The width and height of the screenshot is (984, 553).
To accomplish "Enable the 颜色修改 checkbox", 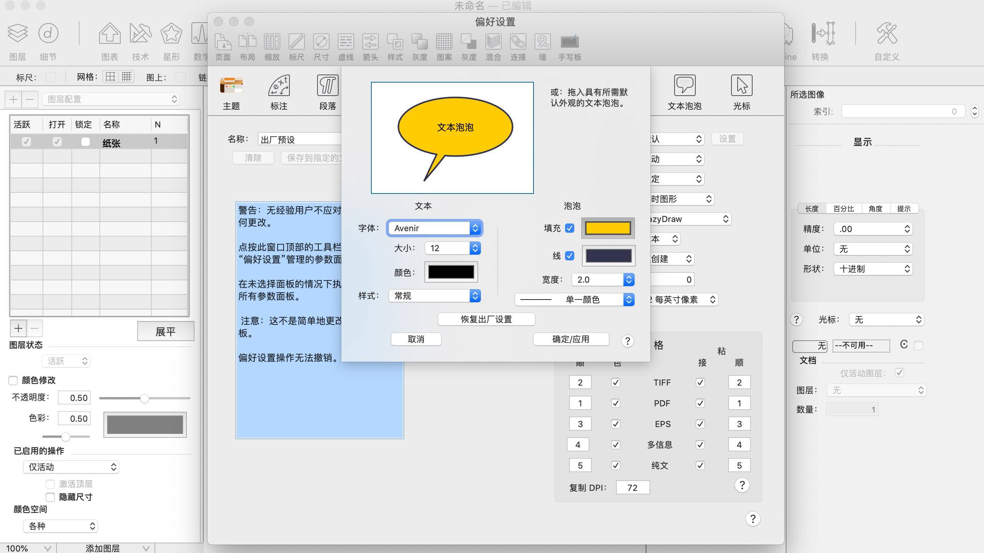I will tap(13, 380).
